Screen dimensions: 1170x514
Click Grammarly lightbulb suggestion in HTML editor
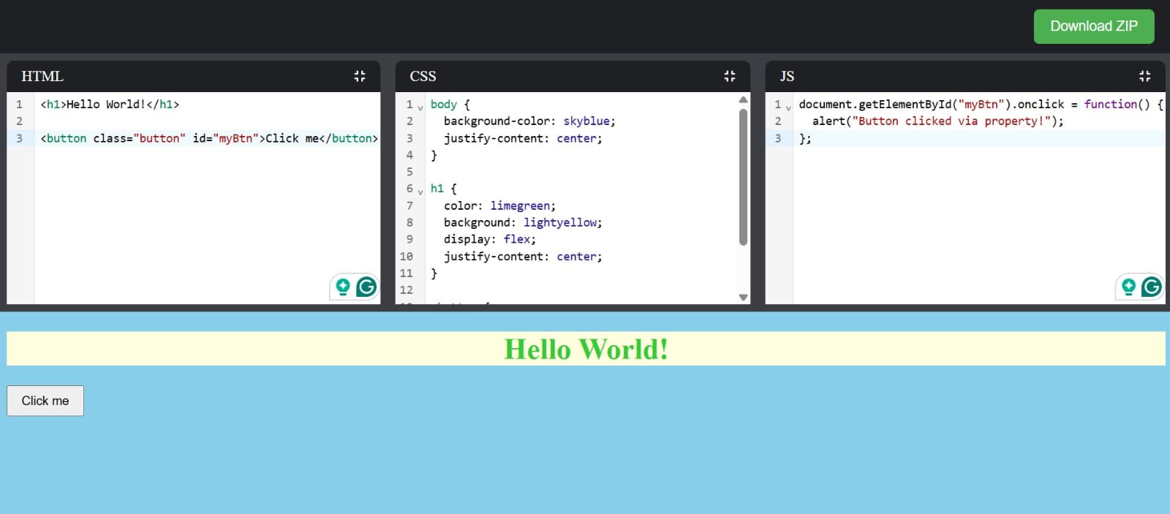[342, 287]
